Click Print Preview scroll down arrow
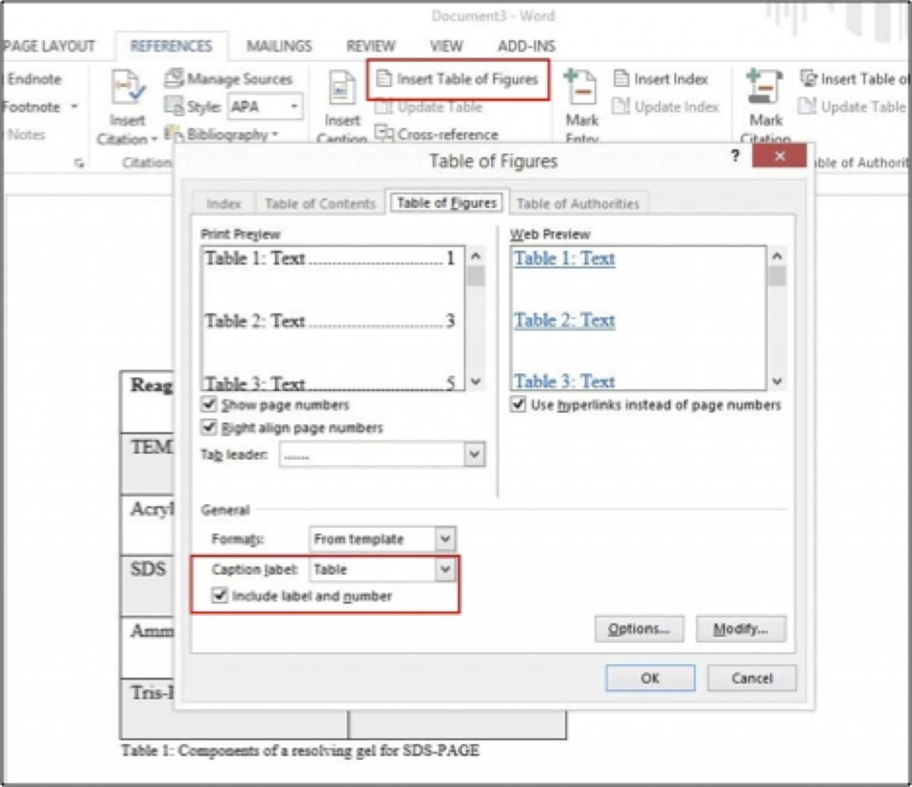This screenshot has width=912, height=787. pyautogui.click(x=475, y=382)
